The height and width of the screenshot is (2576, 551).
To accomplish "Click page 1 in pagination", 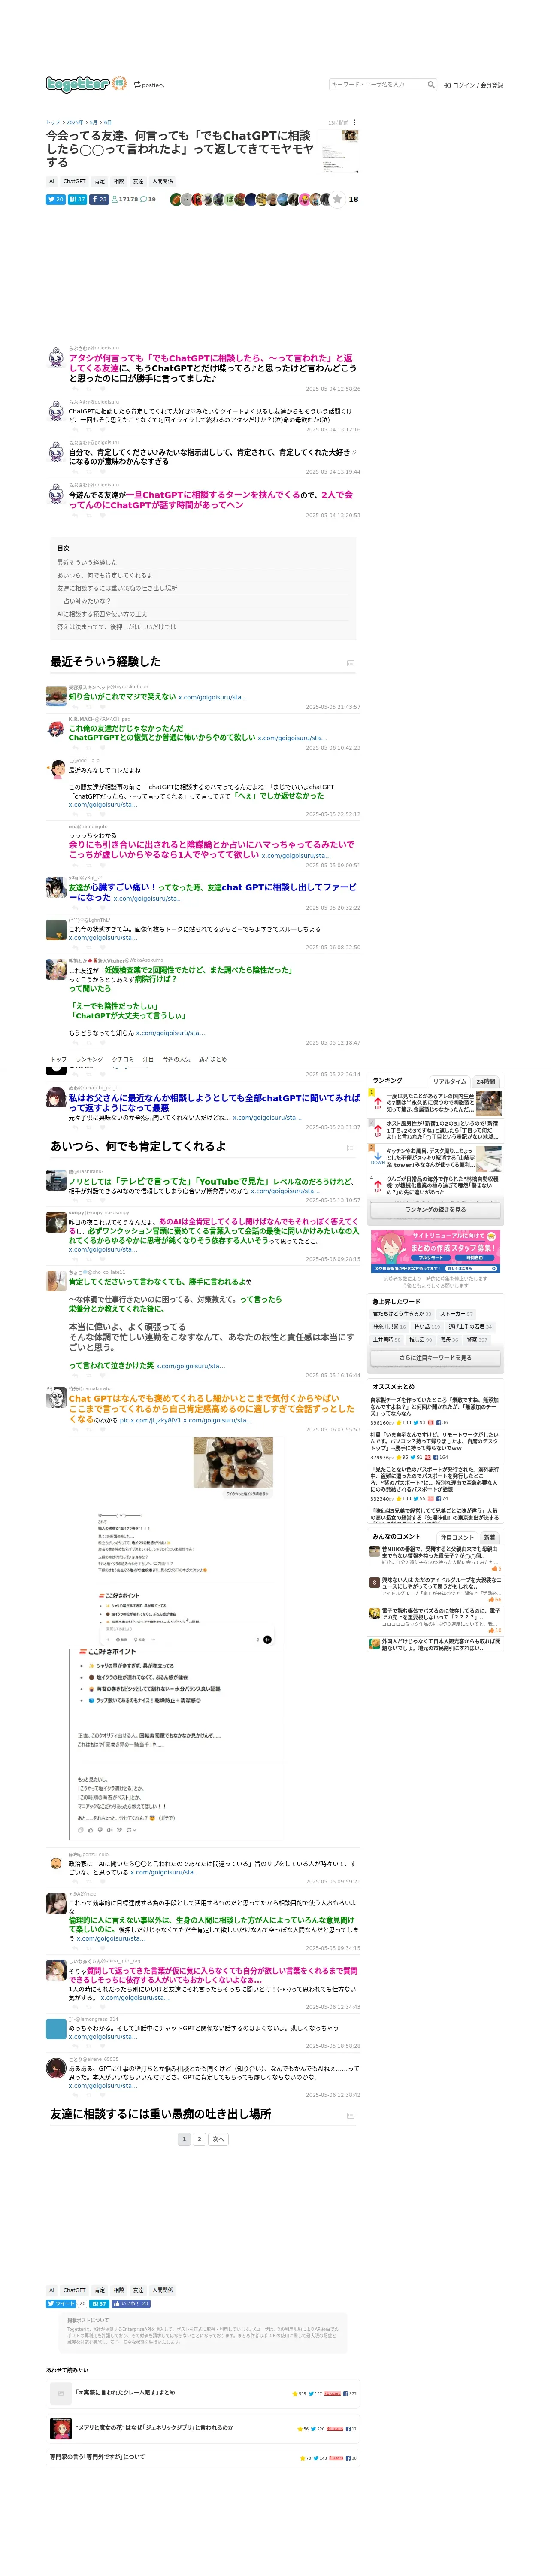I will pyautogui.click(x=184, y=2139).
